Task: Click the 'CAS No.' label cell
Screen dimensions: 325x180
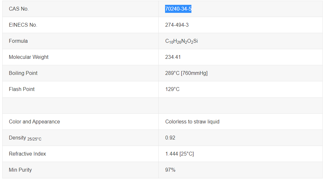Action: (19, 9)
